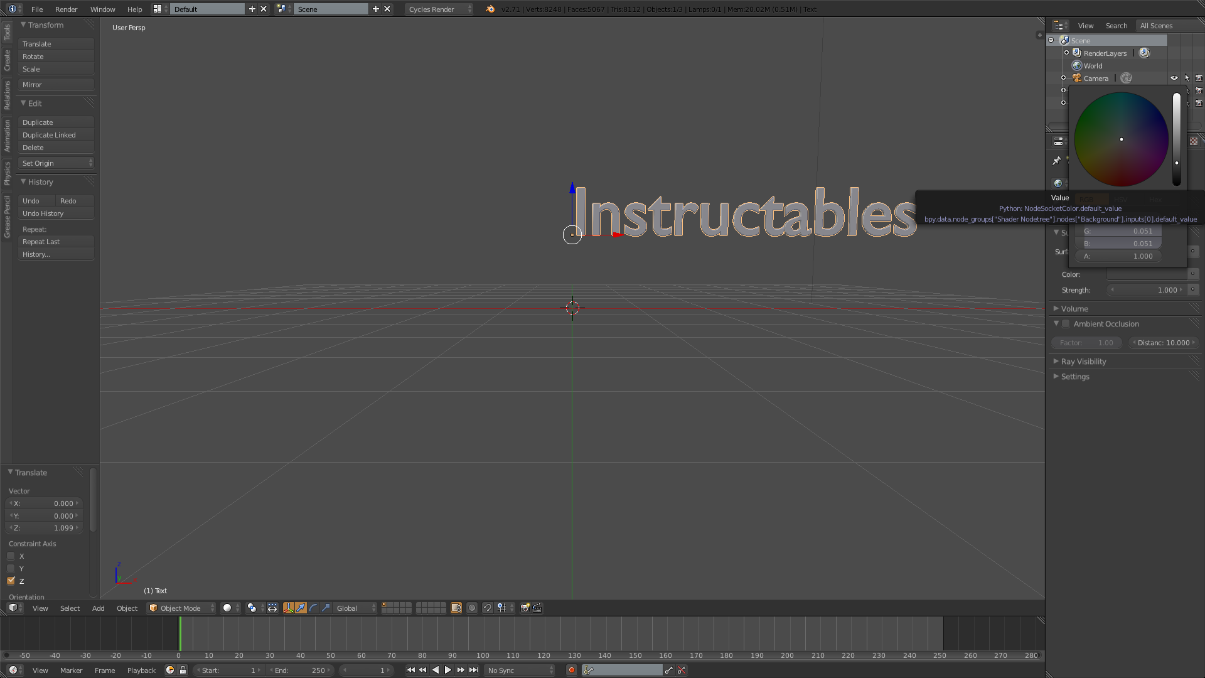This screenshot has width=1205, height=678.
Task: Jump to end of playback
Action: coord(474,670)
